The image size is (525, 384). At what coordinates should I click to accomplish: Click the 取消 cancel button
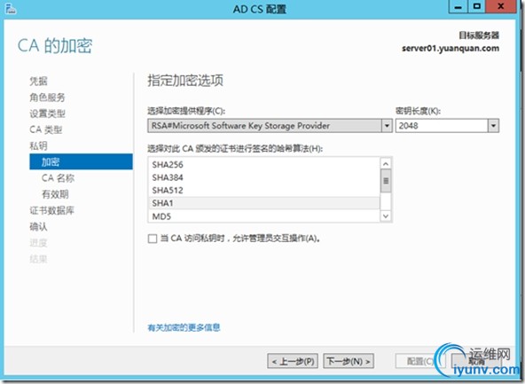476,362
